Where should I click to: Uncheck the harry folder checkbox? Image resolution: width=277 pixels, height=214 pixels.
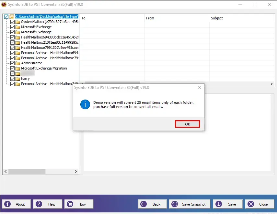tap(12, 79)
